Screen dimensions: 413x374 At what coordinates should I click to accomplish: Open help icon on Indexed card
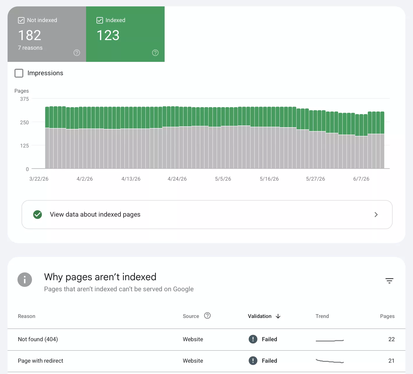(x=155, y=53)
